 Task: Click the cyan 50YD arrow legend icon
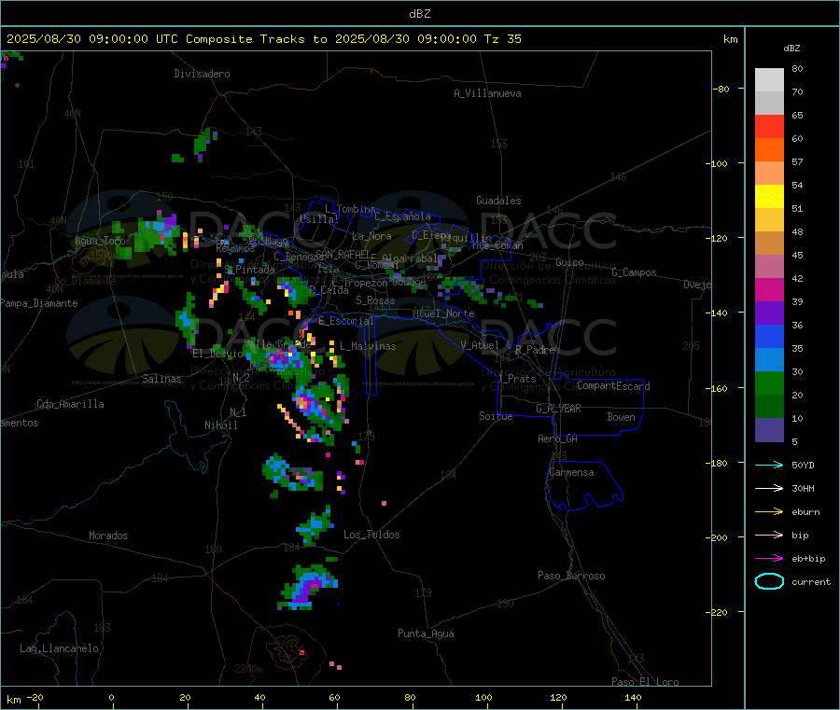(769, 465)
